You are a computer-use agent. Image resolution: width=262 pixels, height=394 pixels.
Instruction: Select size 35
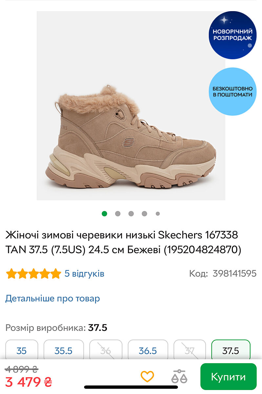coord(22,351)
